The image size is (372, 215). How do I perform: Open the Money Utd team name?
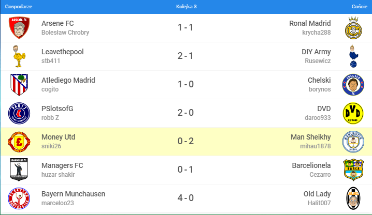pyautogui.click(x=58, y=137)
